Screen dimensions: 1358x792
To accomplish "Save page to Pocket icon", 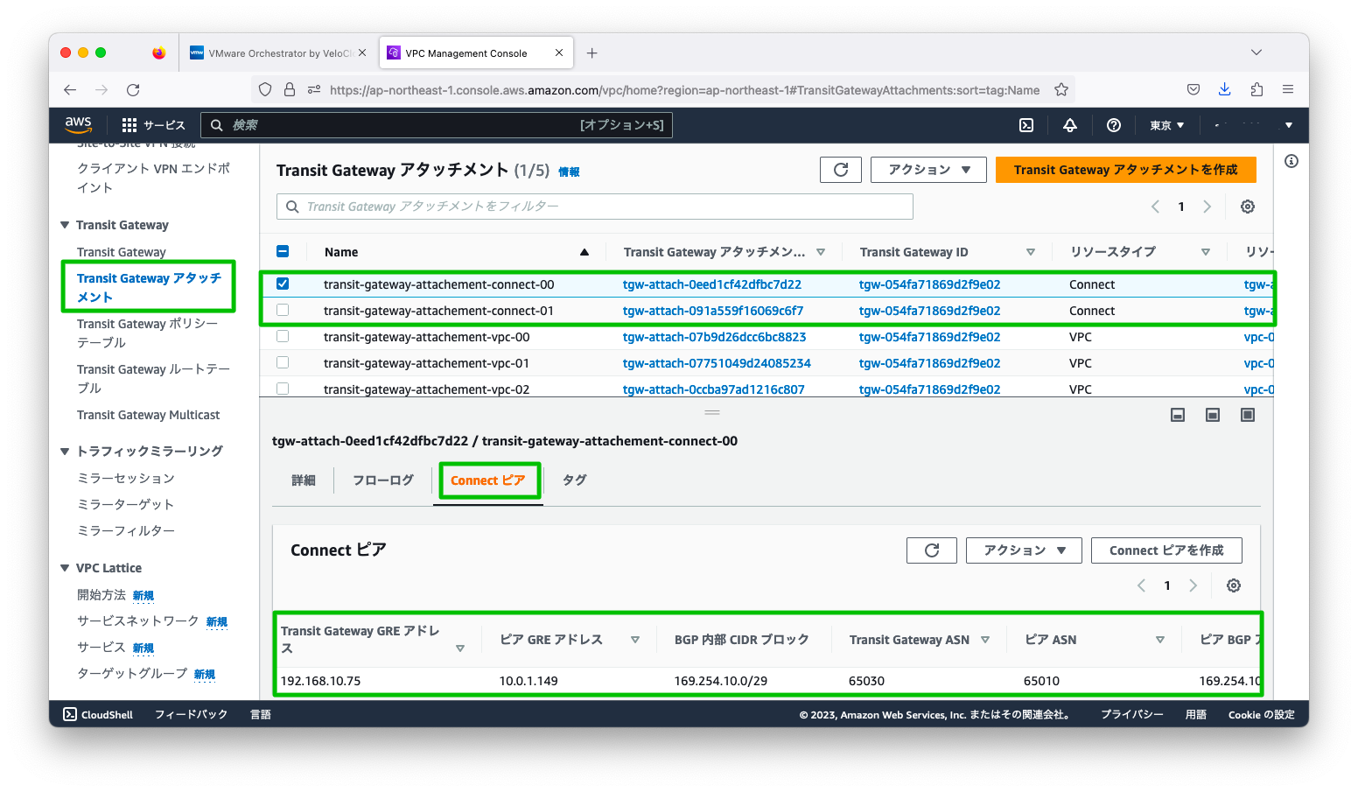I will 1193,89.
